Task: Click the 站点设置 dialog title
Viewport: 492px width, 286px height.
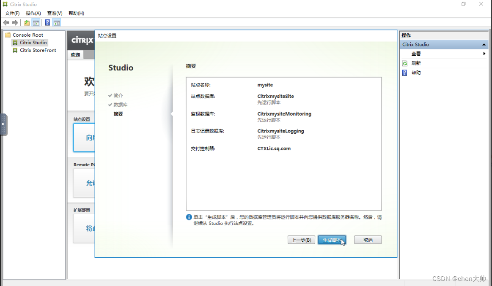Action: click(x=107, y=36)
